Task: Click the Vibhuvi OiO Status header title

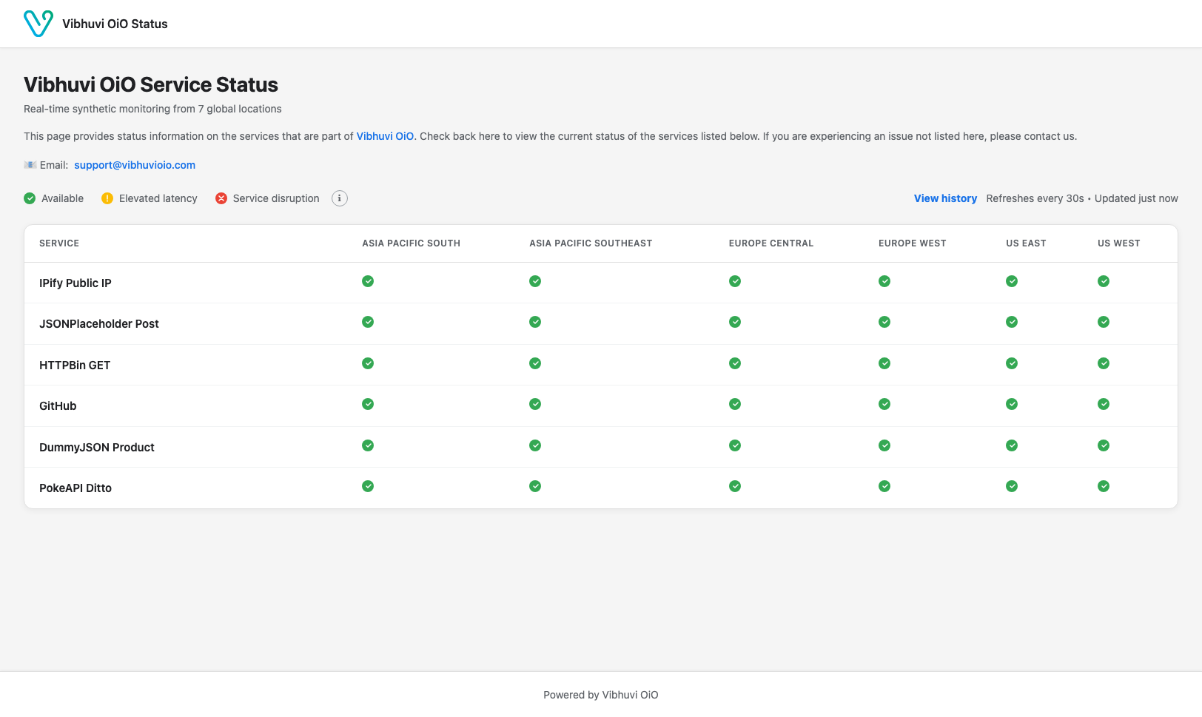Action: click(115, 24)
